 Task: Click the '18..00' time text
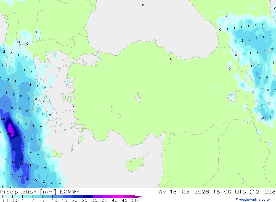tap(222, 192)
